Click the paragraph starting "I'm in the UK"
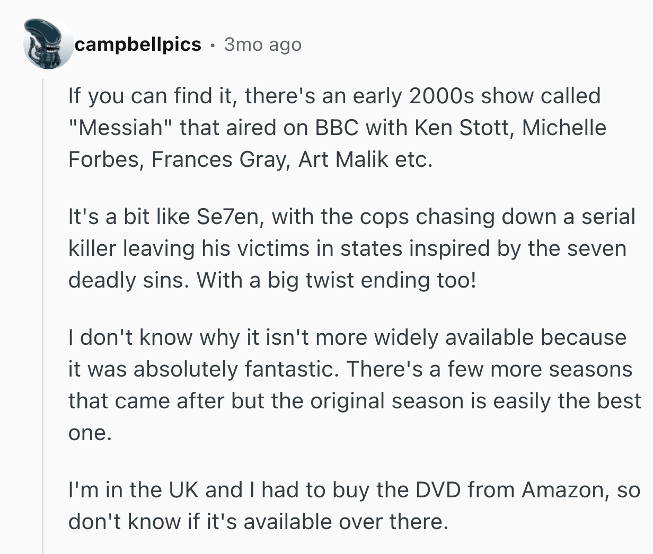 pos(350,506)
